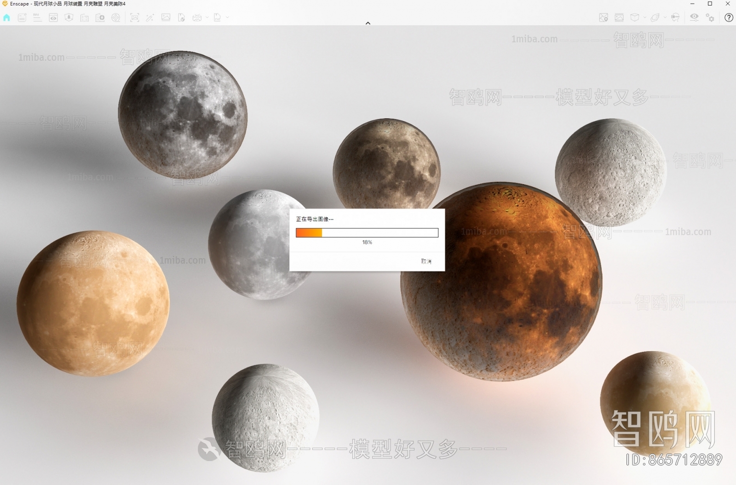This screenshot has width=736, height=485.
Task: Toggle the site context map icon
Action: [604, 17]
